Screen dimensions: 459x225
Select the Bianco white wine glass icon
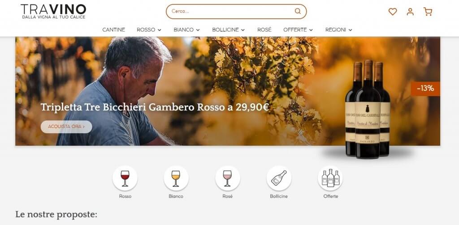(176, 178)
